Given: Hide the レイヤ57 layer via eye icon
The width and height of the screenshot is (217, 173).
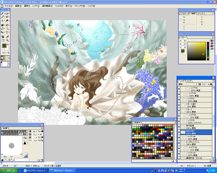Looking at the screenshot, I should [179, 100].
